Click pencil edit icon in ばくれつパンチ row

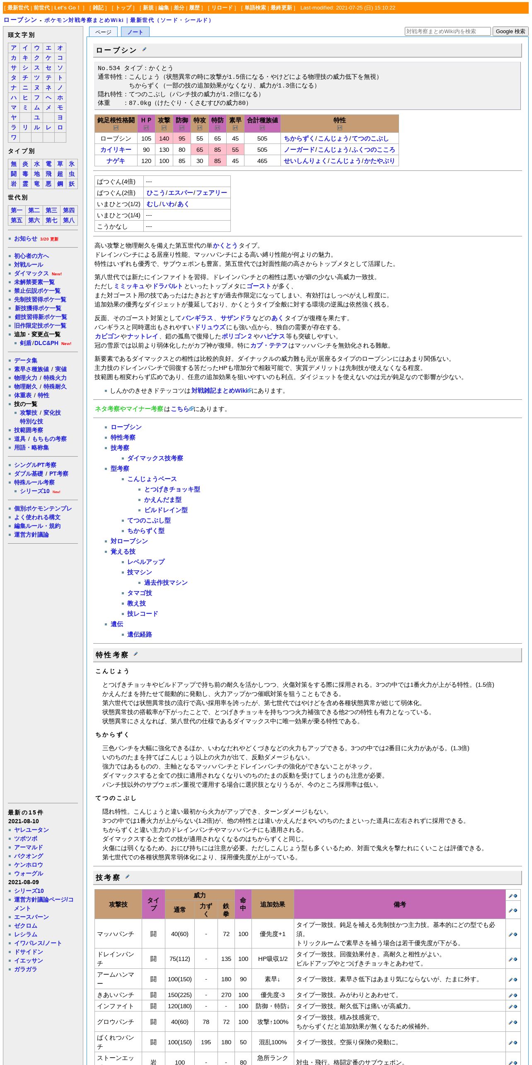coord(511,1043)
